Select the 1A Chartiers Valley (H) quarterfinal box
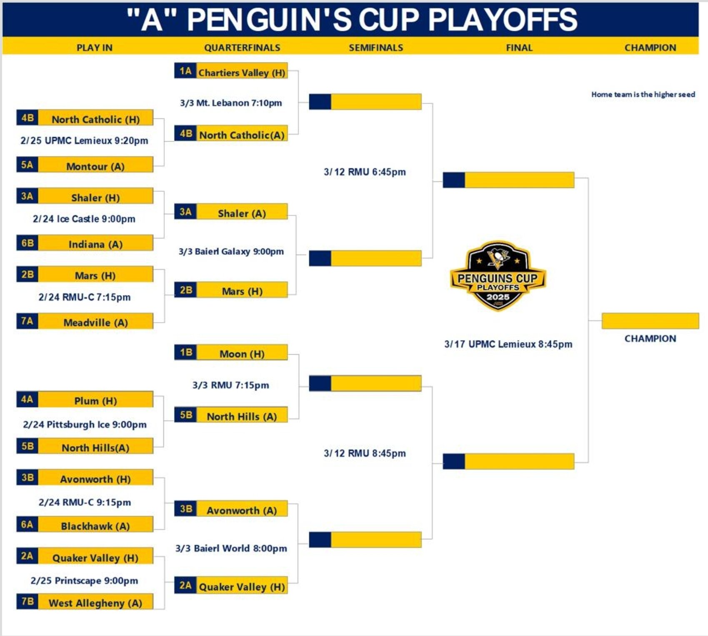 click(x=231, y=71)
